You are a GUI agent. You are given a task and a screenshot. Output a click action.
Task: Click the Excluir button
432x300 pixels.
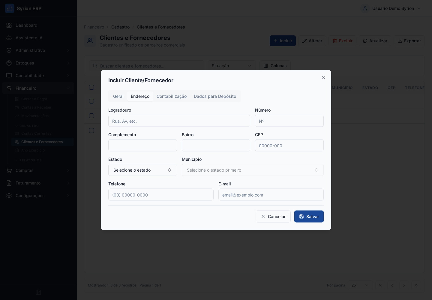342,41
